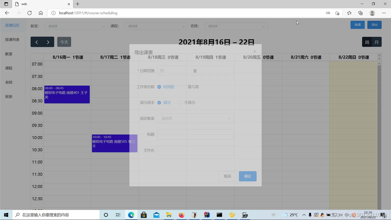Jump to 今天 in calendar
This screenshot has height=220, width=391.
tap(64, 42)
